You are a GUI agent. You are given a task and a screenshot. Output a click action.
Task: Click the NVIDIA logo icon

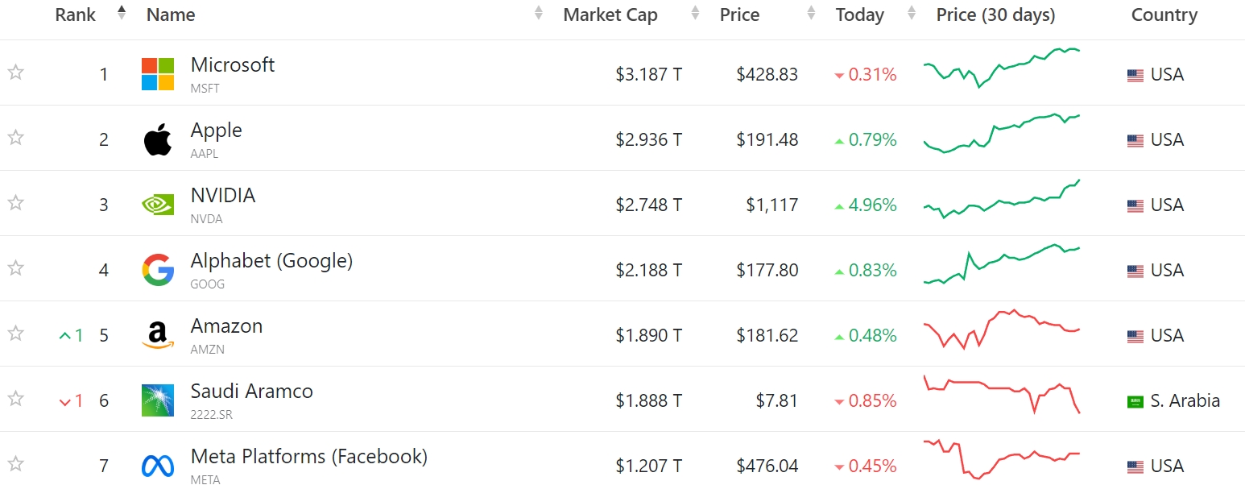[158, 205]
